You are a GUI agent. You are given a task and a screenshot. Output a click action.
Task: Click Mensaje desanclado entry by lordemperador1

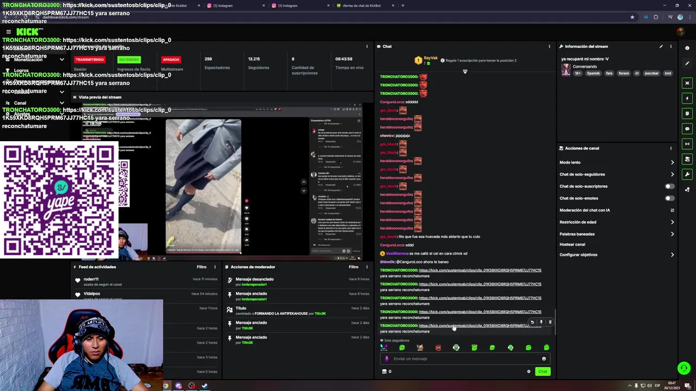click(298, 282)
